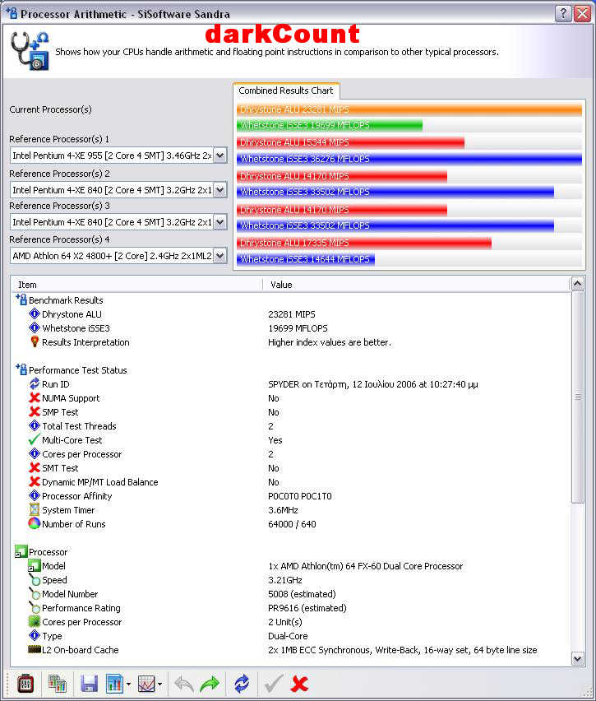The width and height of the screenshot is (596, 701).
Task: Click the red X cancel icon
Action: click(300, 684)
